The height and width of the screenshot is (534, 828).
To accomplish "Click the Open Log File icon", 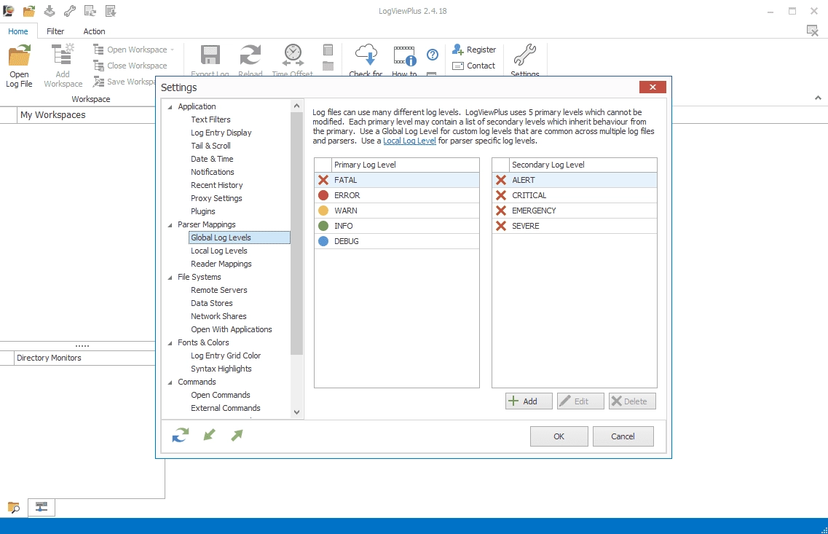I will (20, 55).
